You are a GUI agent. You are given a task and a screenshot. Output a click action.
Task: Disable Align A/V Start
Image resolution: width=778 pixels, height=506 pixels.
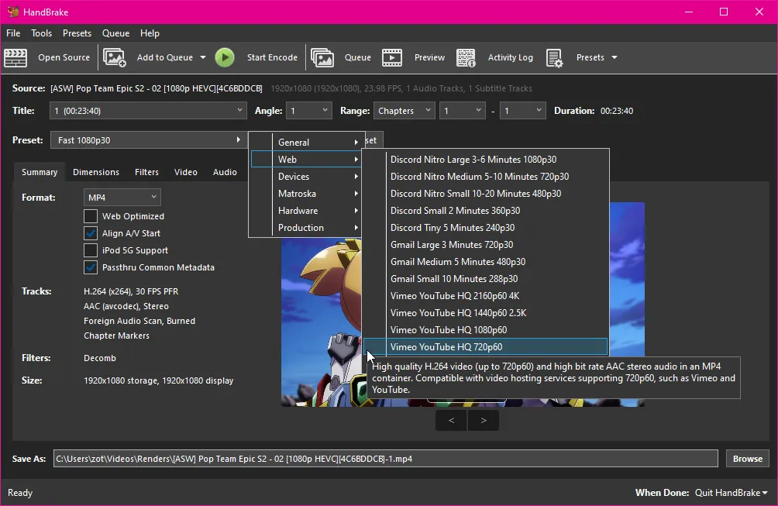tap(91, 232)
